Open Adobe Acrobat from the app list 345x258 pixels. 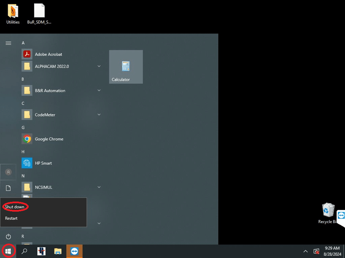click(48, 54)
